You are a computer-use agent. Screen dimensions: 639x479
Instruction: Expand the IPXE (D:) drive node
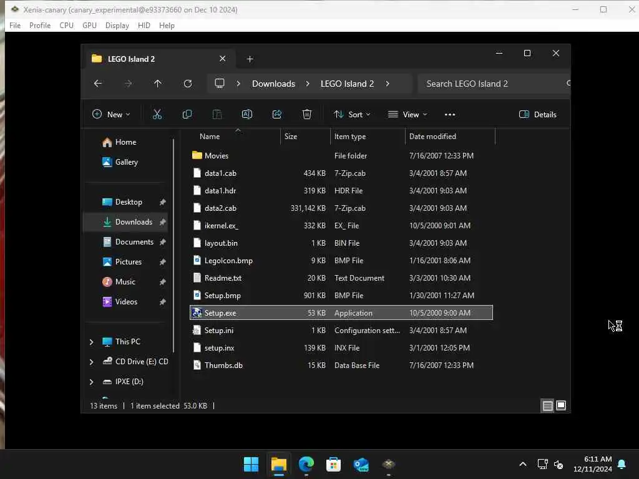[91, 382]
